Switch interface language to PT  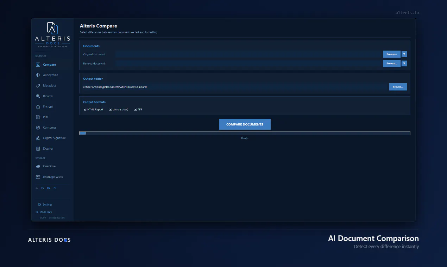(x=55, y=188)
